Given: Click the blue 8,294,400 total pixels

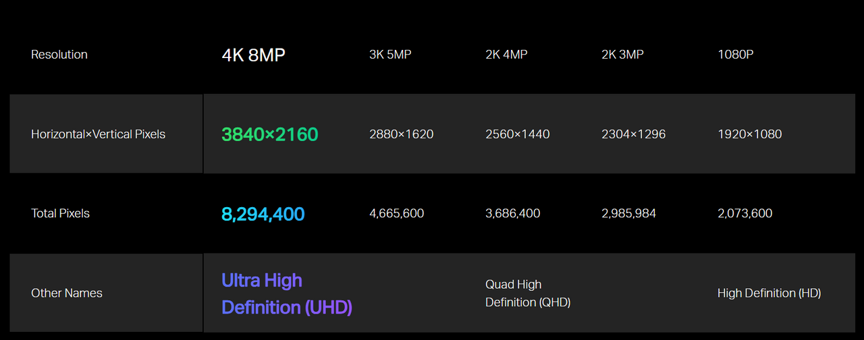Looking at the screenshot, I should coord(263,214).
